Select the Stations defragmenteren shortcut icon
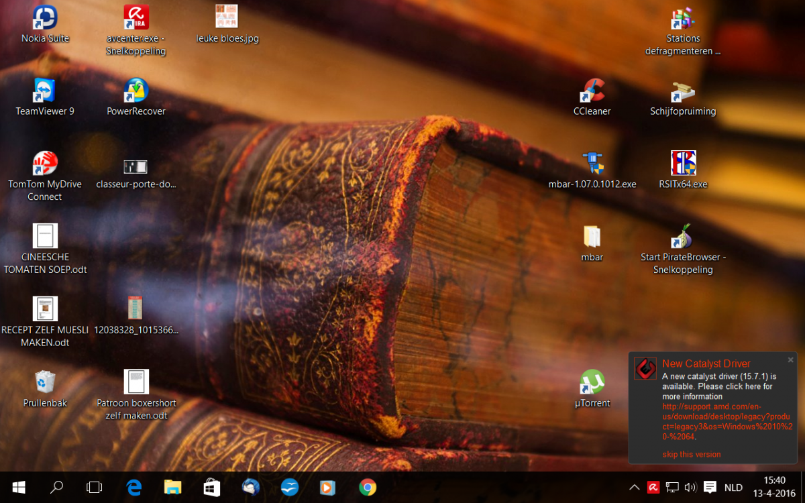 [x=683, y=17]
